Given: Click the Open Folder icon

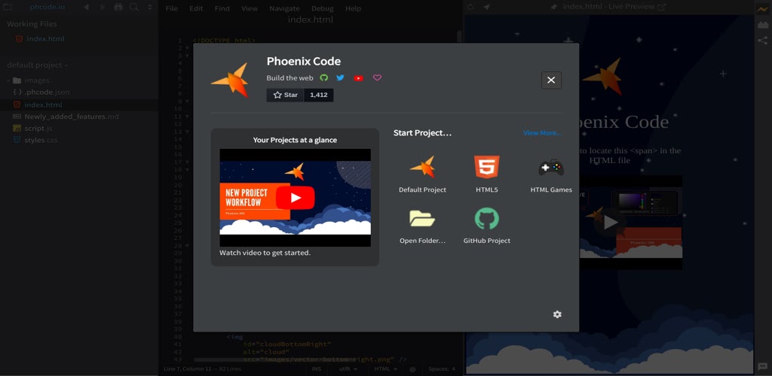Looking at the screenshot, I should (422, 220).
